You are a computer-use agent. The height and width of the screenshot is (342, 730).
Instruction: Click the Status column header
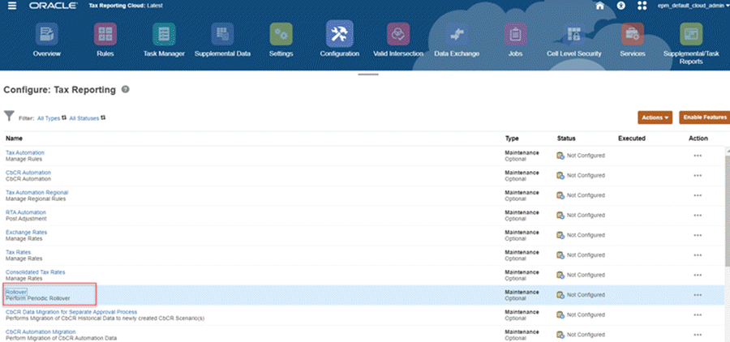coord(566,139)
